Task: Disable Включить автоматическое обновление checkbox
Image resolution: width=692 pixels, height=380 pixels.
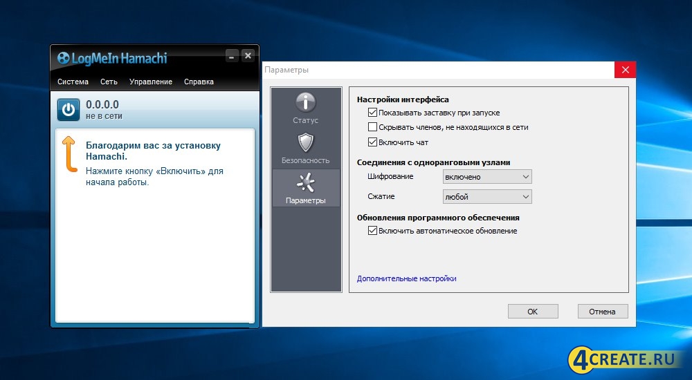Action: (x=372, y=231)
